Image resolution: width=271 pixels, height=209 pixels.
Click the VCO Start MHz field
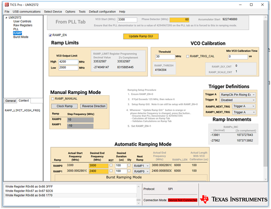click(127, 20)
